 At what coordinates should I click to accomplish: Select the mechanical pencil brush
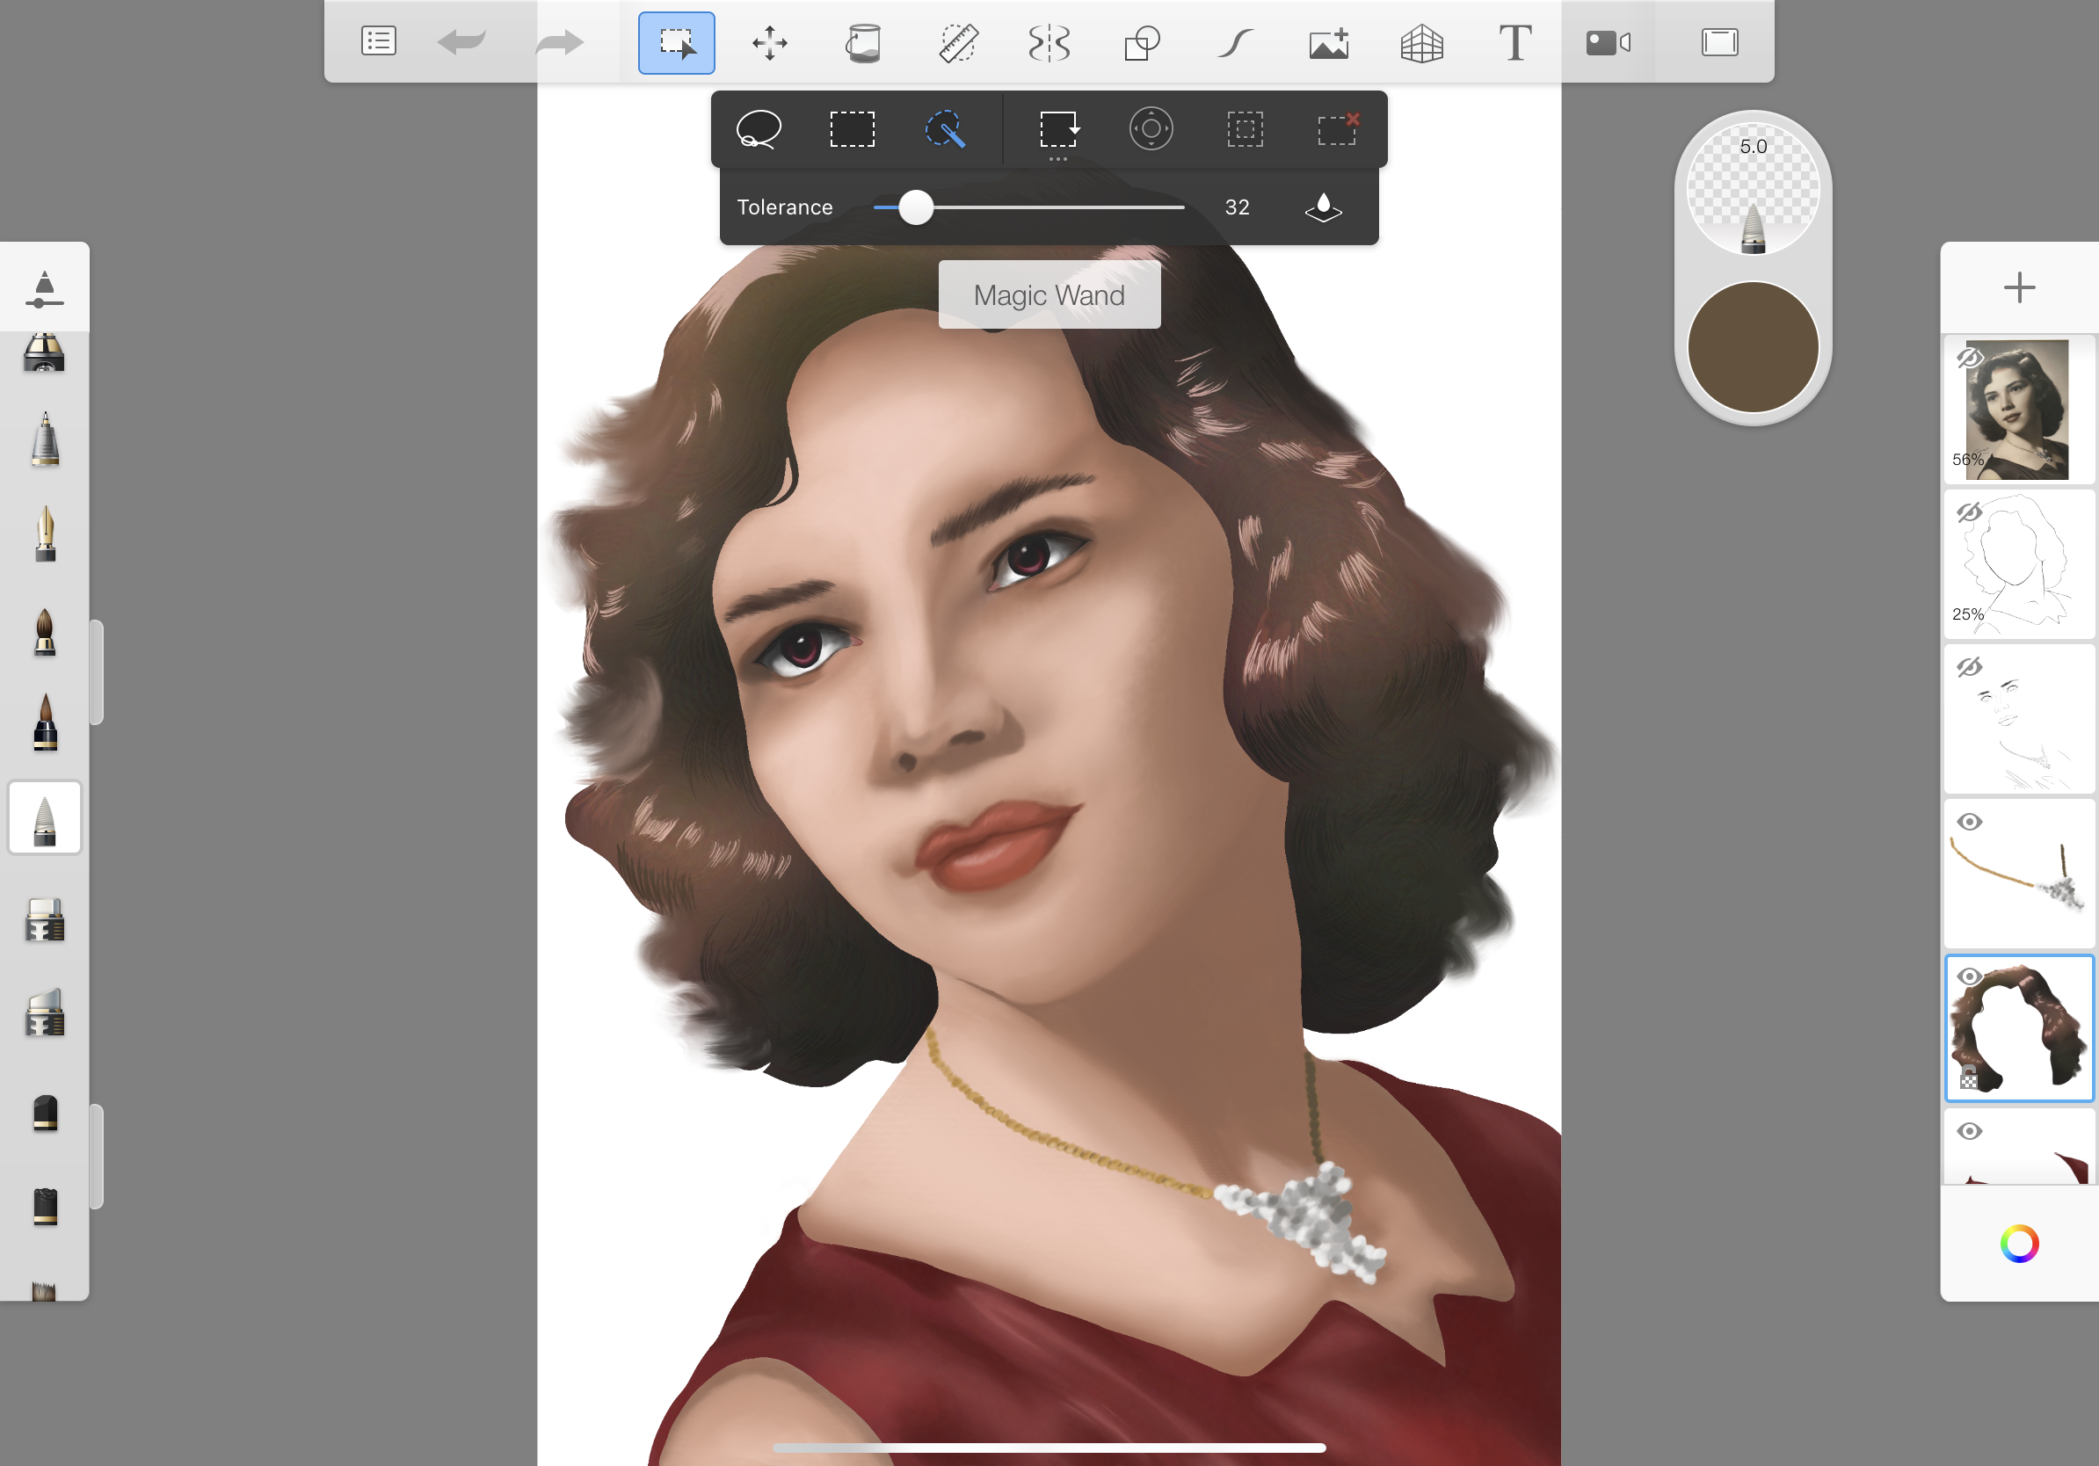coord(45,439)
